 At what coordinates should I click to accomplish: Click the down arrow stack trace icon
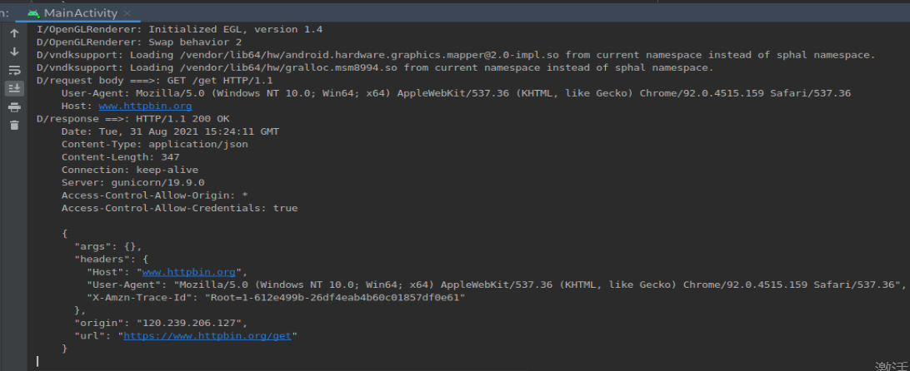[14, 52]
